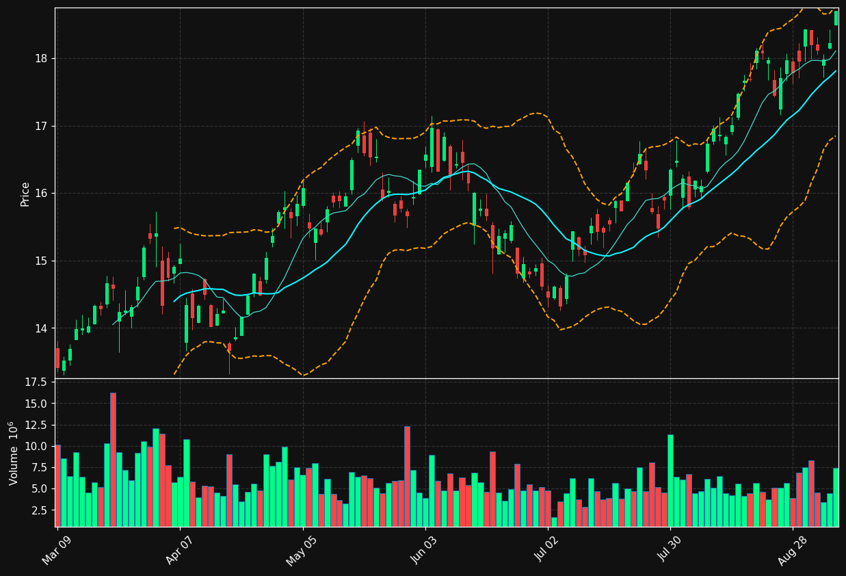Click the 'Price' axis title
The width and height of the screenshot is (846, 576).
pyautogui.click(x=25, y=194)
